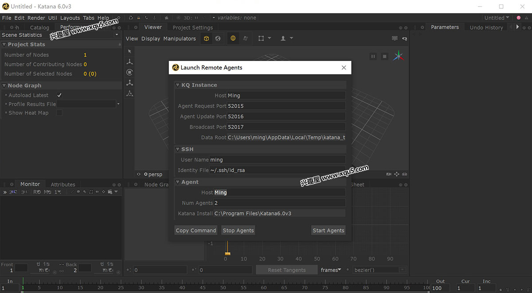The width and height of the screenshot is (532, 293).
Task: Edit the Agent Request Port field
Action: click(x=286, y=106)
